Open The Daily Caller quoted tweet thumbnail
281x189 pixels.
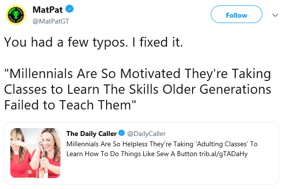click(35, 153)
